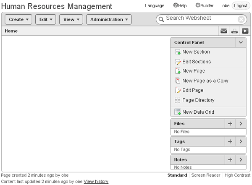Click the New Data Grid icon
Image resolution: width=252 pixels, height=185 pixels.
178,112
